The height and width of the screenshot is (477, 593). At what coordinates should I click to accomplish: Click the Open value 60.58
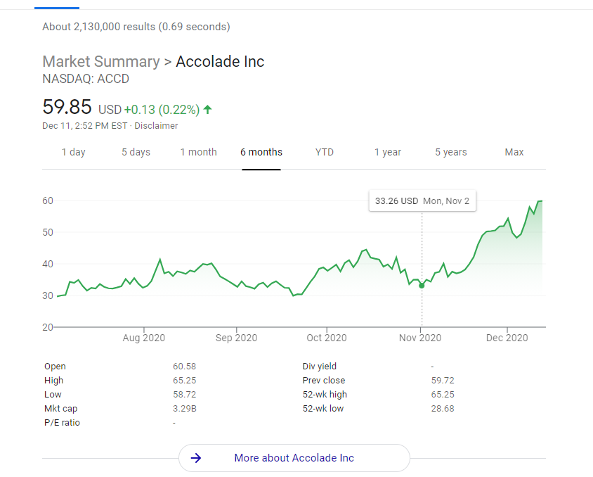coord(185,367)
